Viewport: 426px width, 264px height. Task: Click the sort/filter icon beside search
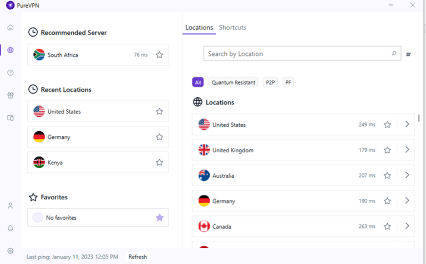(408, 54)
